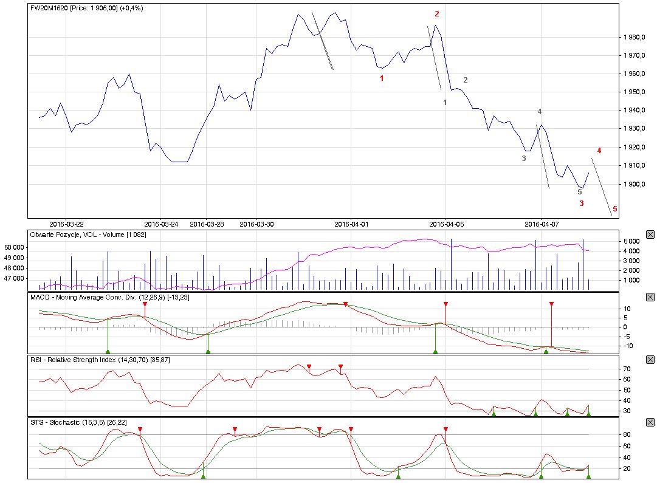The height and width of the screenshot is (483, 657).
Task: Click the 1 000 volume axis label
Action: [631, 280]
